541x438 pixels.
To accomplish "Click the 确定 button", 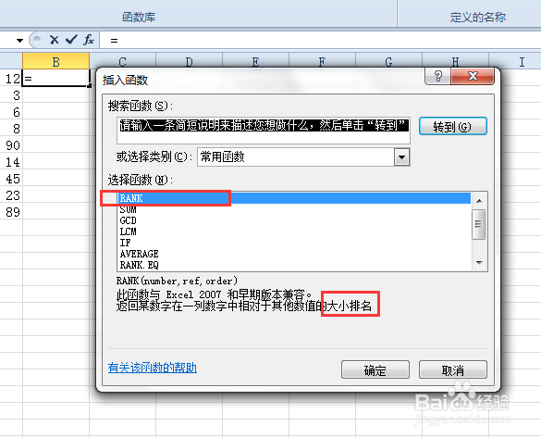I will coord(375,370).
